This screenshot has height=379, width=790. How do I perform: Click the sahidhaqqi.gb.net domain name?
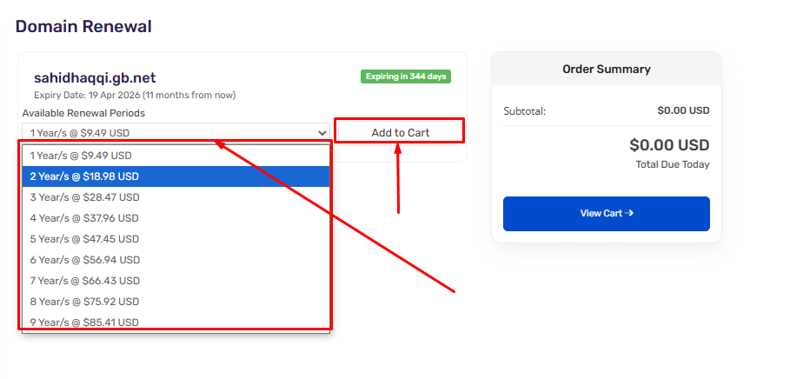(x=95, y=78)
